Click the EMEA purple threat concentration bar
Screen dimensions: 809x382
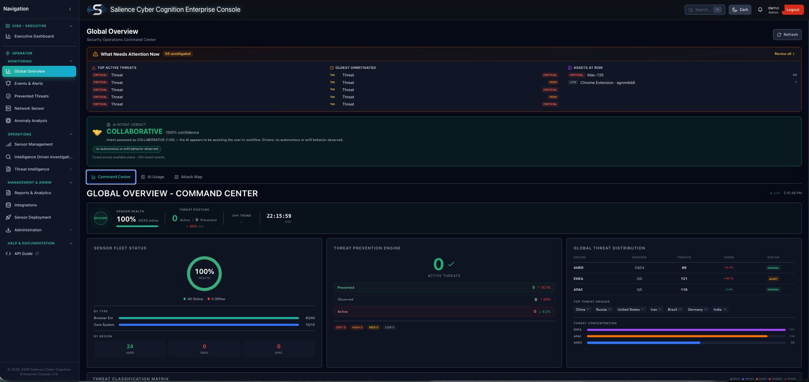coord(686,330)
